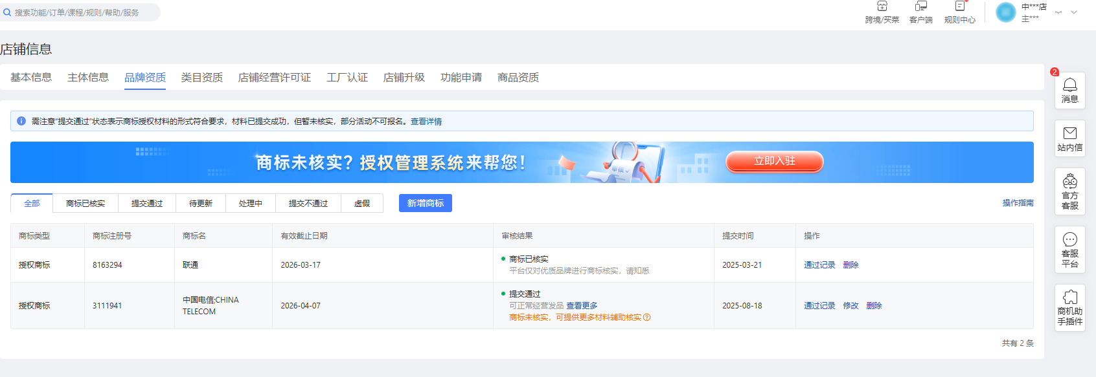This screenshot has width=1096, height=377.
Task: Click trademark name 联通
Action: coord(190,265)
